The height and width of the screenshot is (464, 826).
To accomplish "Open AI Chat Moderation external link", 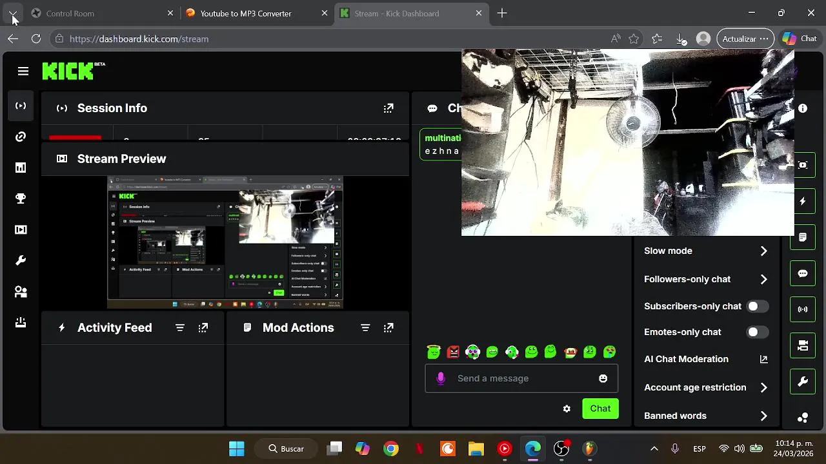I will [763, 359].
